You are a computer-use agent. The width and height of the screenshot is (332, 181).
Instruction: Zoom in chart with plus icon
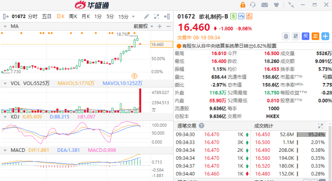coord(160,26)
